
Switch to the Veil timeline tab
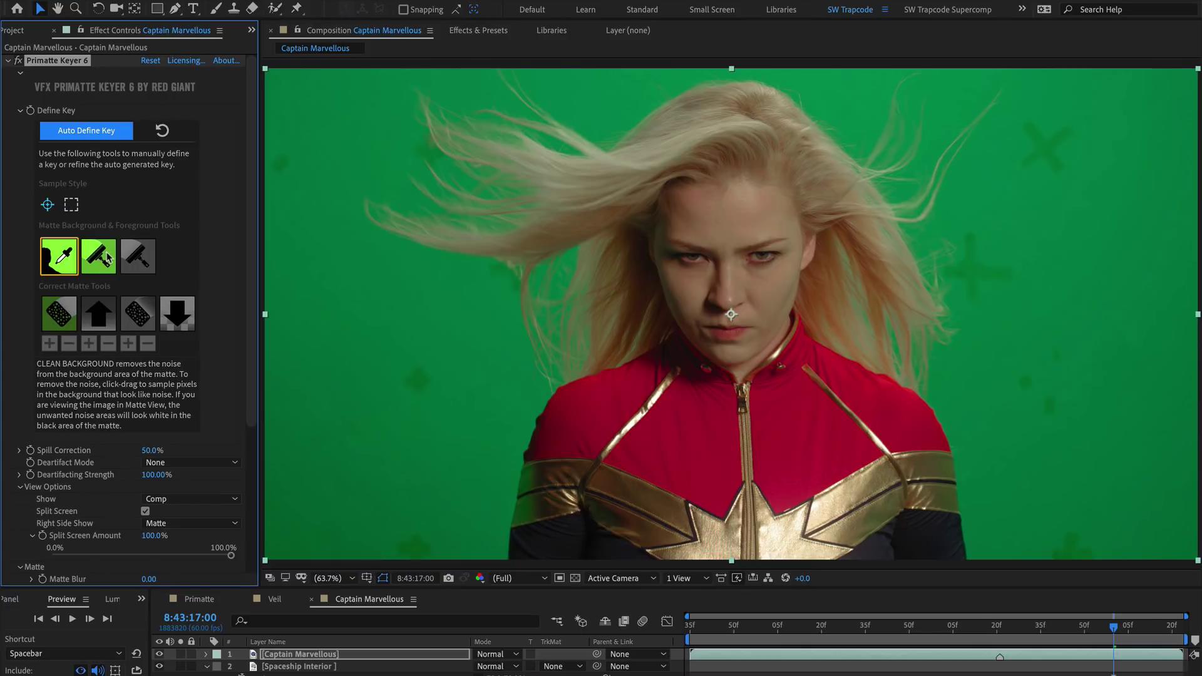(x=274, y=599)
